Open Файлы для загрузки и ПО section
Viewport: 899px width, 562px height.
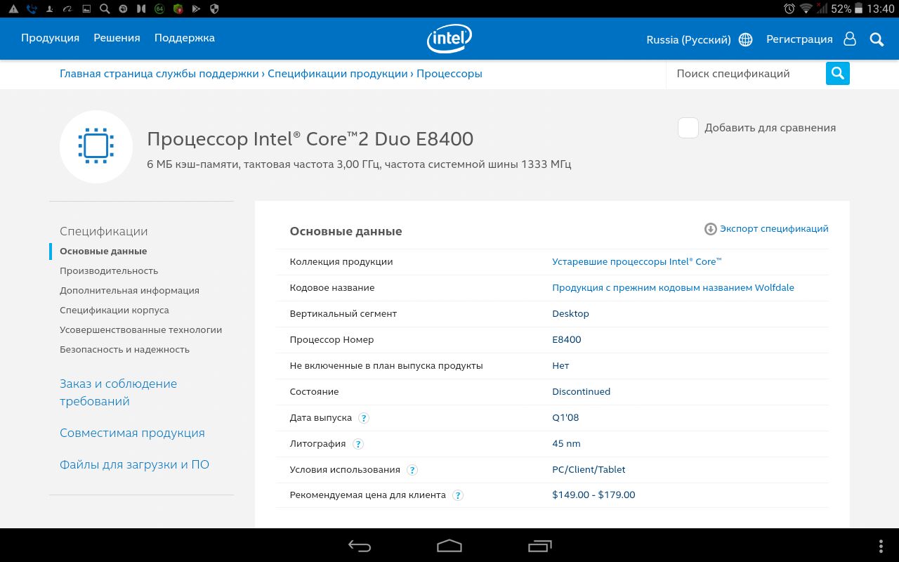tap(134, 464)
